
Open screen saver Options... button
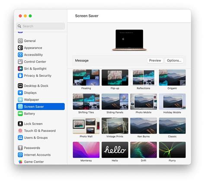[174, 60]
